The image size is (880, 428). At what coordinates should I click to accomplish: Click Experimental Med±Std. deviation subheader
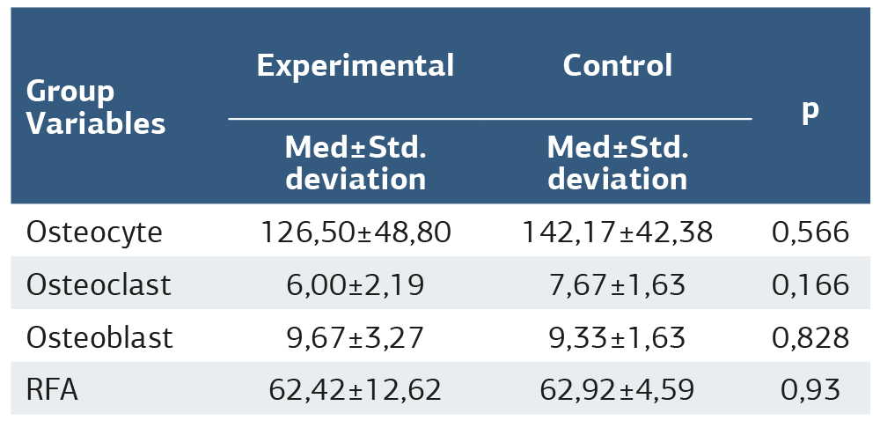pyautogui.click(x=355, y=163)
